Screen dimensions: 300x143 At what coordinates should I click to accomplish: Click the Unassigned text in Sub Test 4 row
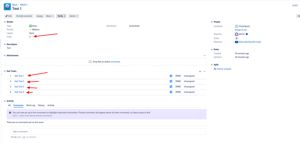(x=189, y=92)
